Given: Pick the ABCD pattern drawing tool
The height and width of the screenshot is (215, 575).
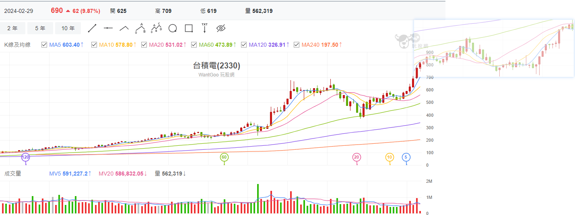Looking at the screenshot, I should point(156,28).
